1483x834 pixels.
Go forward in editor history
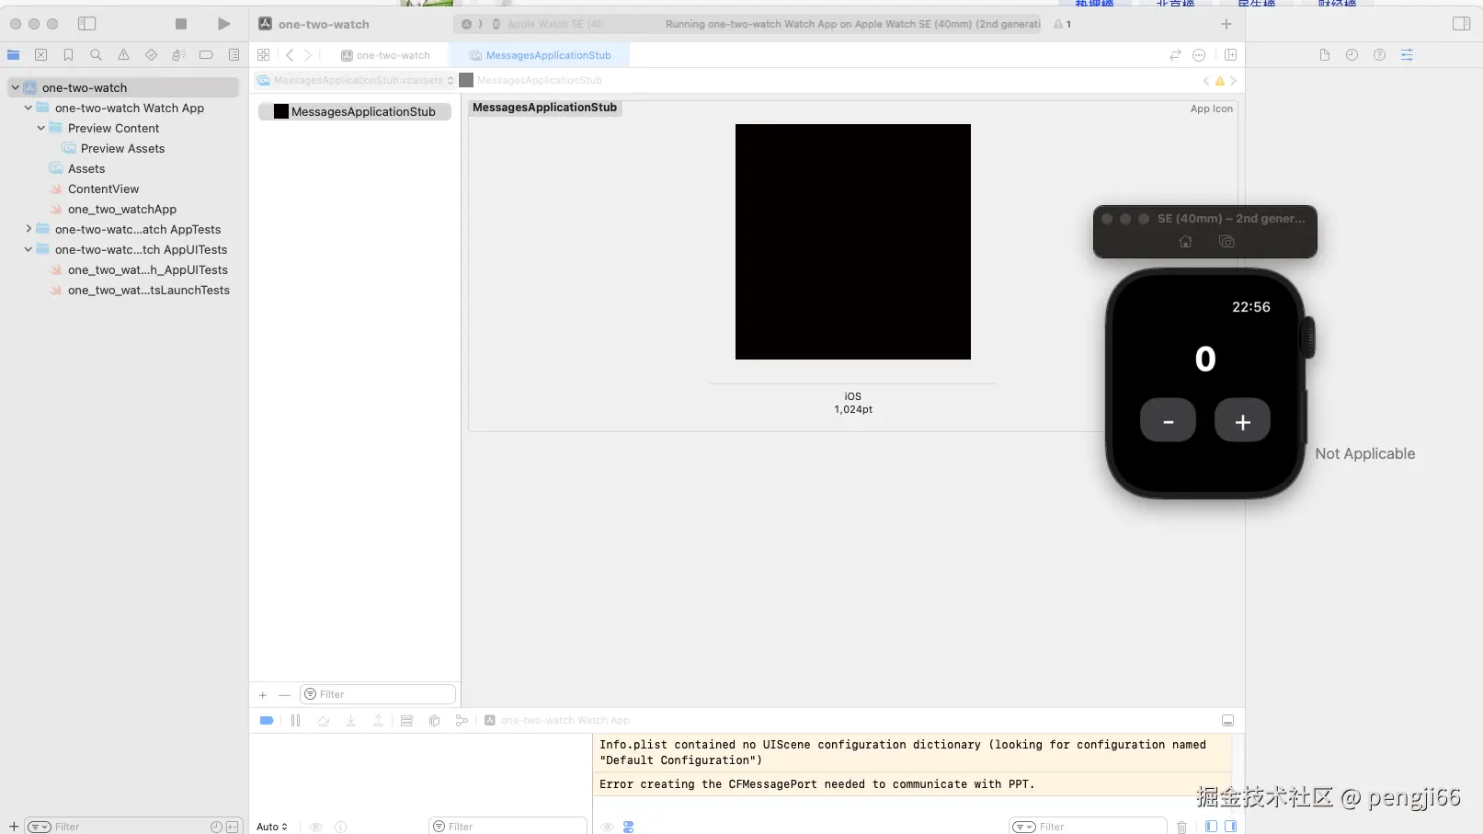click(308, 55)
